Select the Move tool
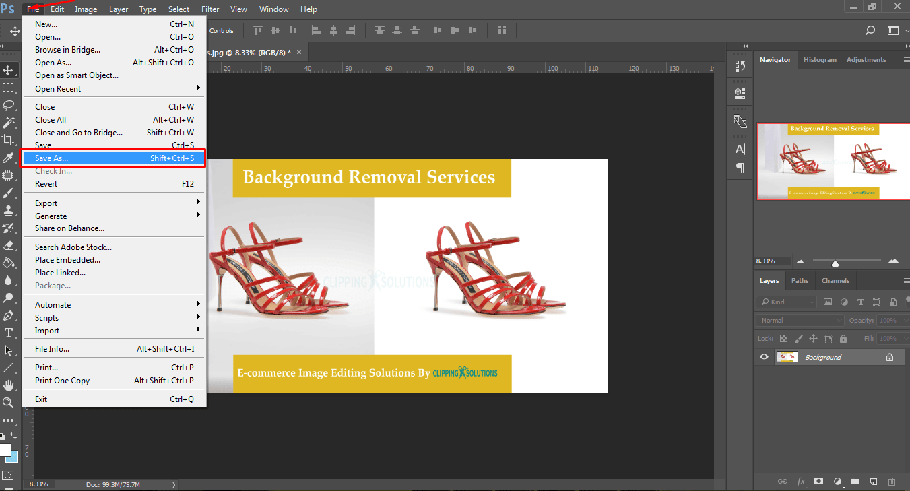The width and height of the screenshot is (910, 491). click(x=10, y=69)
